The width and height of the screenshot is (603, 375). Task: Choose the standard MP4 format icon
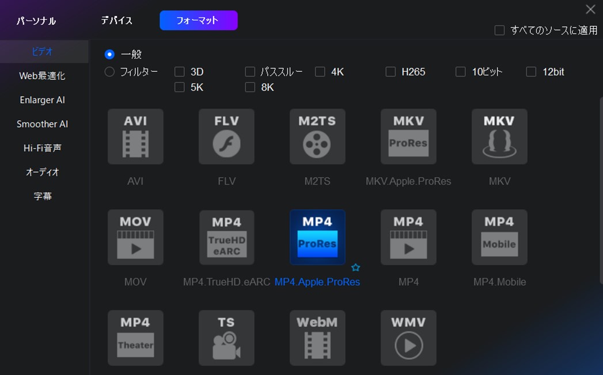pos(408,237)
